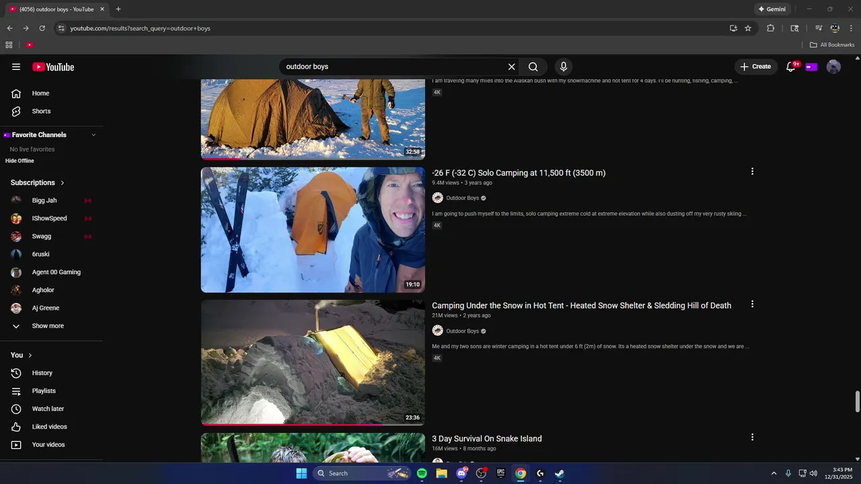The width and height of the screenshot is (861, 484).
Task: Open the Epic Games taskbar icon
Action: tap(500, 473)
